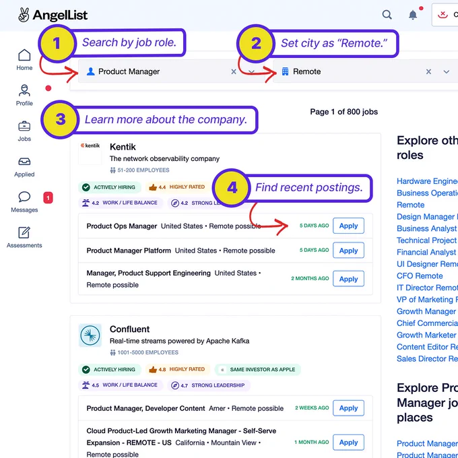
Task: Open the Confluent company name
Action: click(130, 329)
